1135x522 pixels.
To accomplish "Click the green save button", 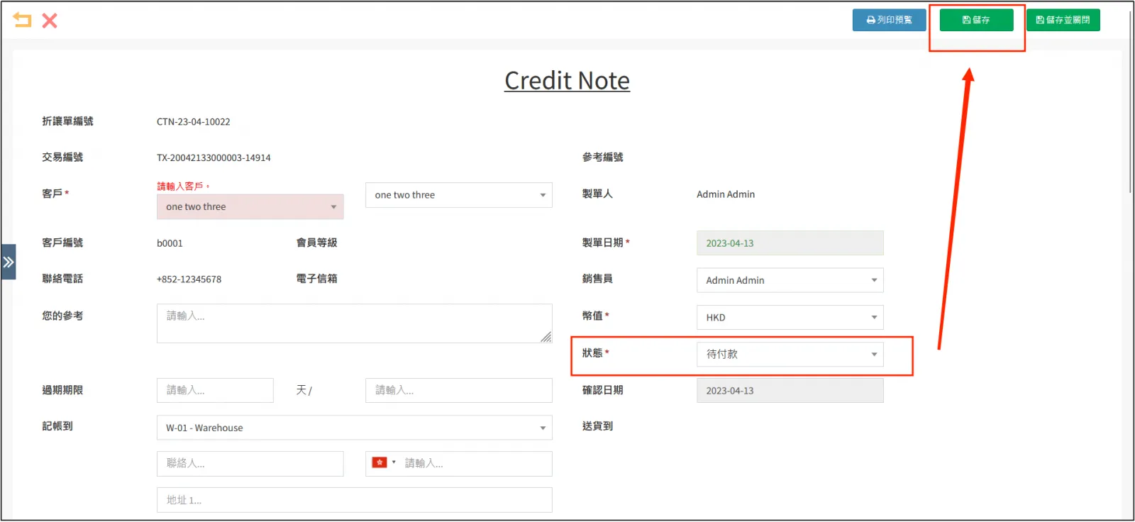I will 976,20.
